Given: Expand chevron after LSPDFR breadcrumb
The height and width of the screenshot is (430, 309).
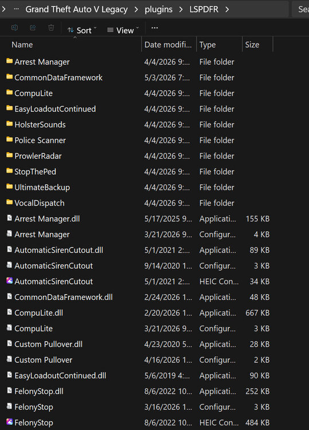Looking at the screenshot, I should (x=227, y=9).
